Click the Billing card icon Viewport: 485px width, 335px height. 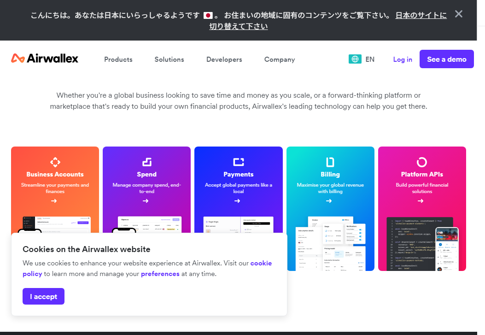(x=330, y=162)
